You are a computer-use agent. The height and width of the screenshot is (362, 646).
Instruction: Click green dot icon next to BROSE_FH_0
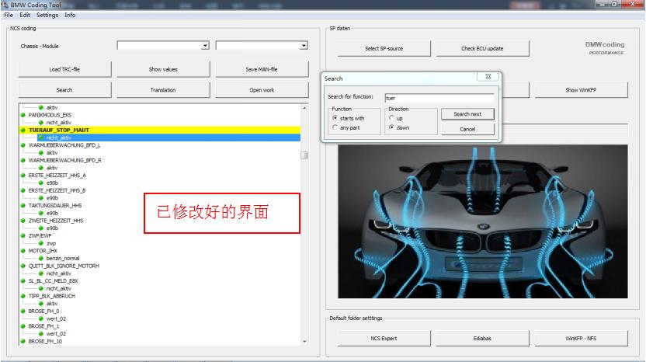[23, 312]
